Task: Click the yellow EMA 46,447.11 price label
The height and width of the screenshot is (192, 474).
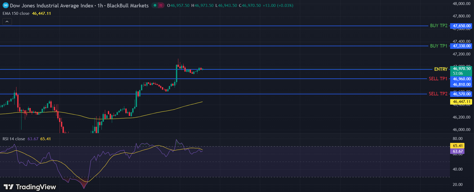Action: click(x=462, y=102)
